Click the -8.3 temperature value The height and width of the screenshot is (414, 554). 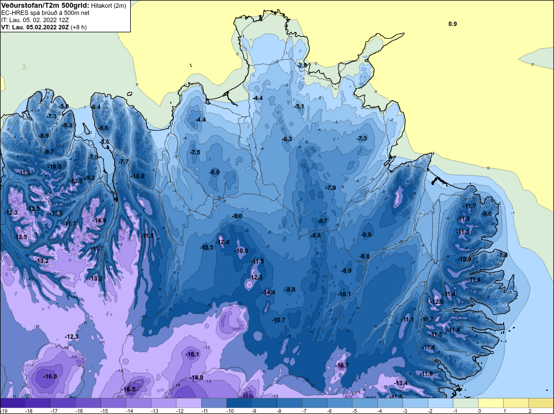point(68,125)
